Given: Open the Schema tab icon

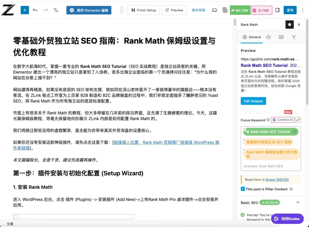Looking at the screenshot, I should (281, 37).
